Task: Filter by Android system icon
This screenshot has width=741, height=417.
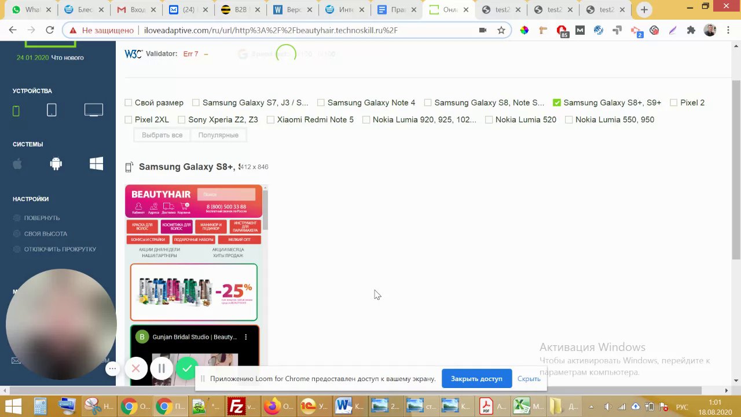Action: pos(56,164)
